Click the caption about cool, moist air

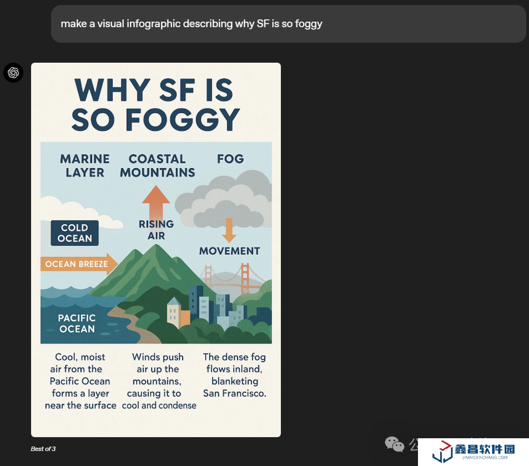80,381
